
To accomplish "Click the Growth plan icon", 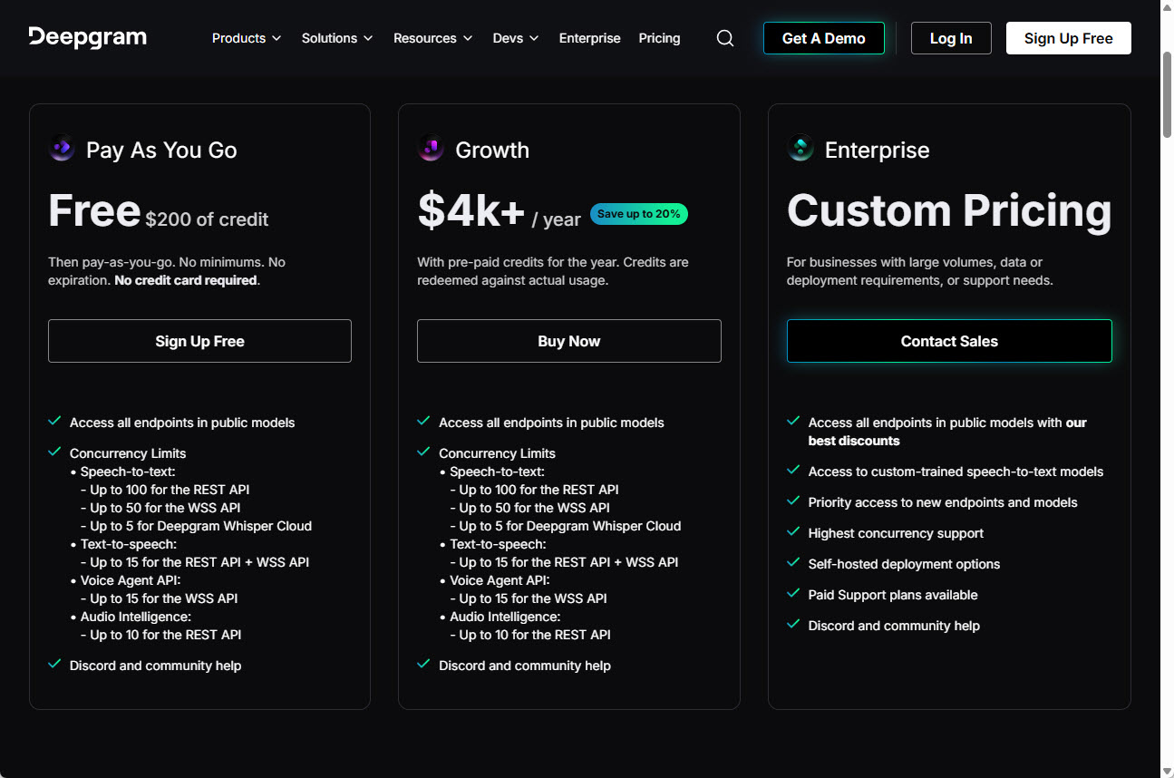I will [x=431, y=149].
